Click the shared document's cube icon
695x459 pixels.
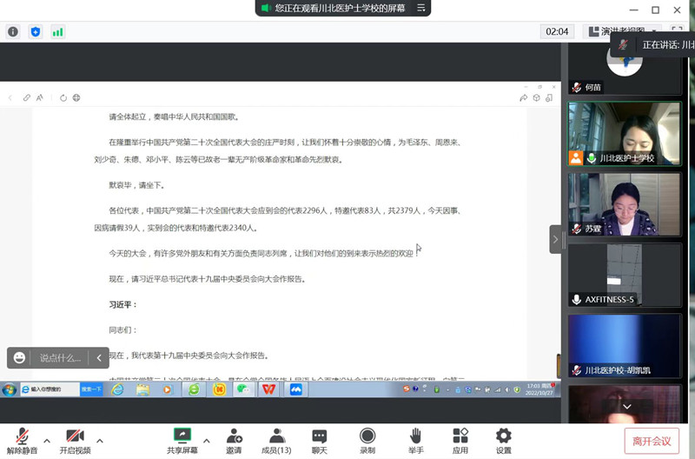point(536,97)
